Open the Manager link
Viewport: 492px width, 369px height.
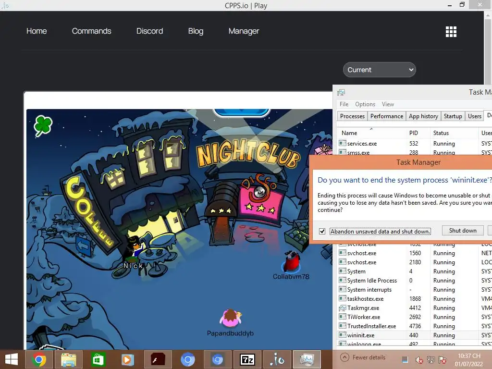click(x=244, y=31)
